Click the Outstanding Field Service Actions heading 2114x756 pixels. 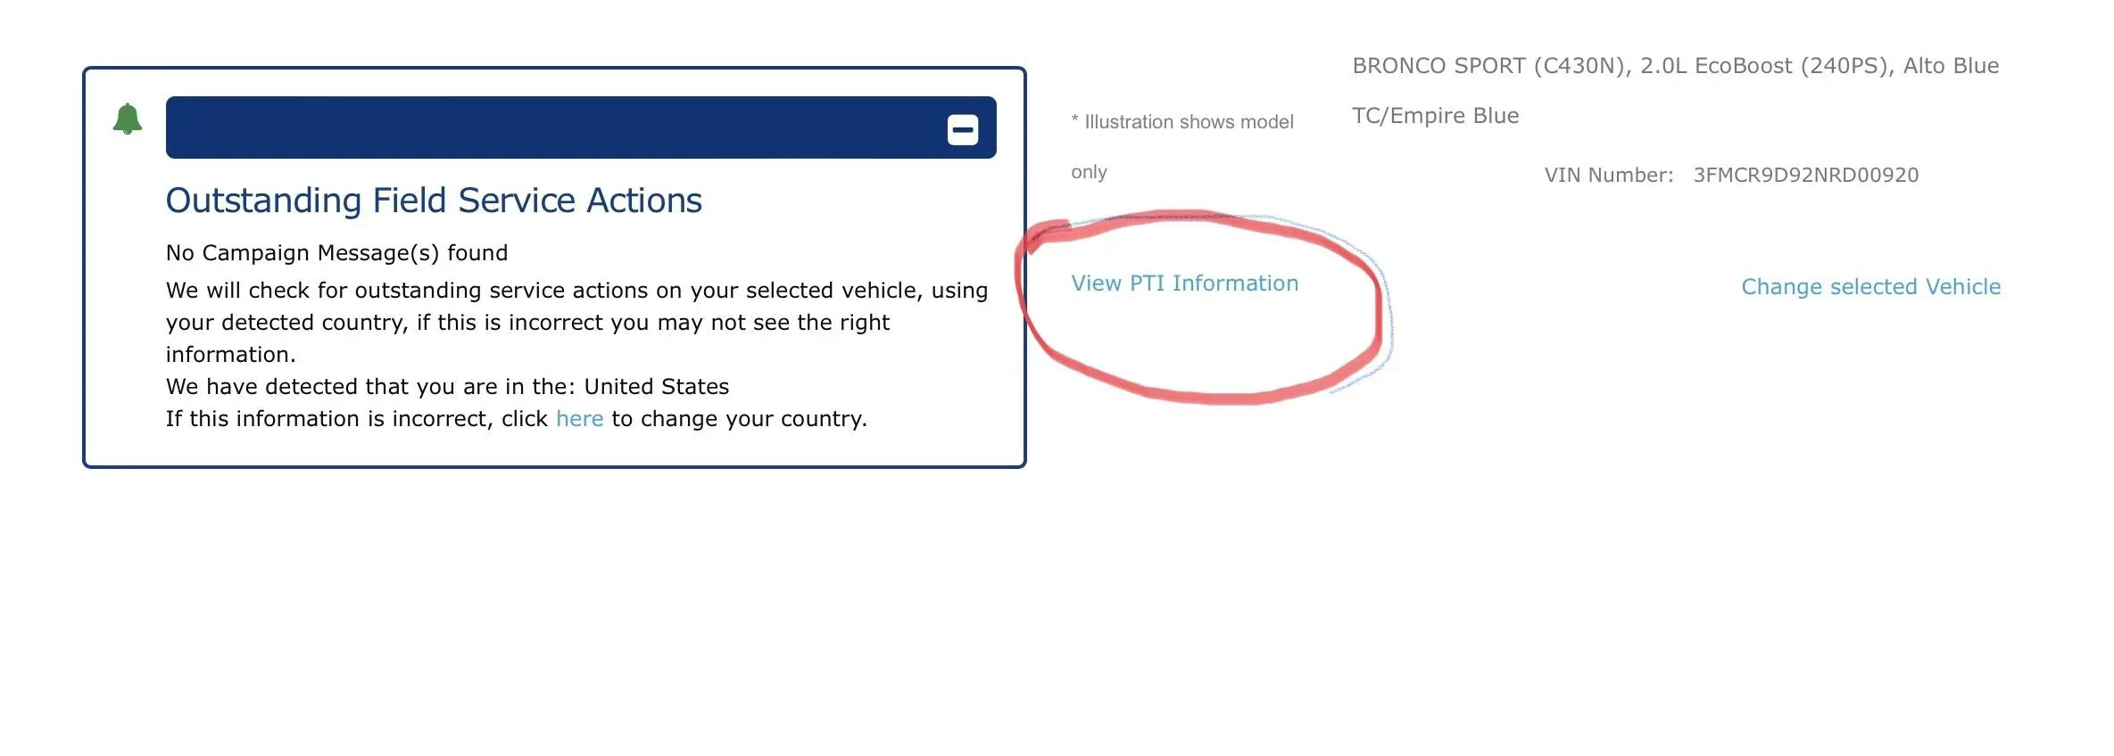[434, 201]
